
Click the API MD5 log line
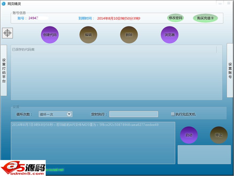click(x=85, y=125)
